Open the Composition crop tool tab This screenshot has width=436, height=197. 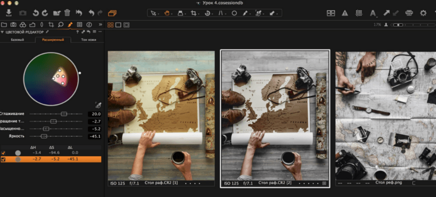click(51, 24)
